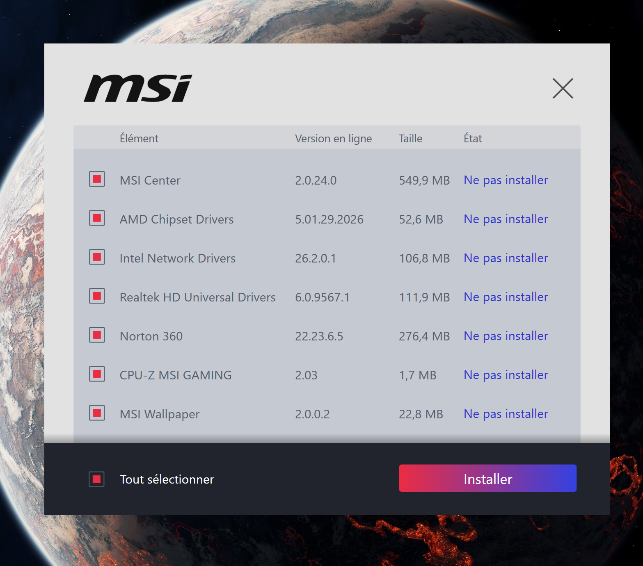Click version 2.03 of CPU-Z
The height and width of the screenshot is (566, 643).
(x=307, y=375)
